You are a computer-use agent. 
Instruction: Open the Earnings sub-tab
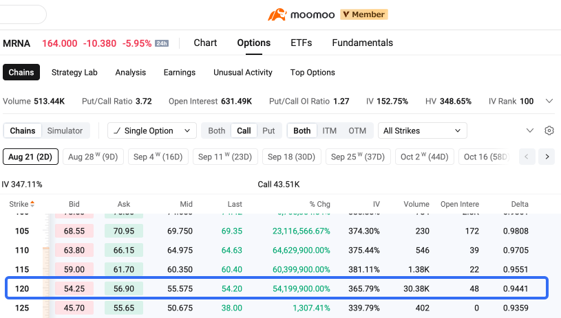tap(180, 72)
